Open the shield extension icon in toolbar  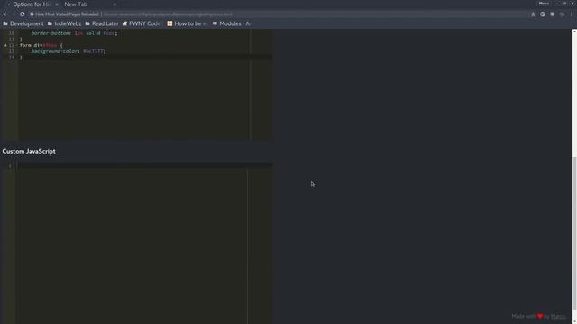pyautogui.click(x=553, y=14)
